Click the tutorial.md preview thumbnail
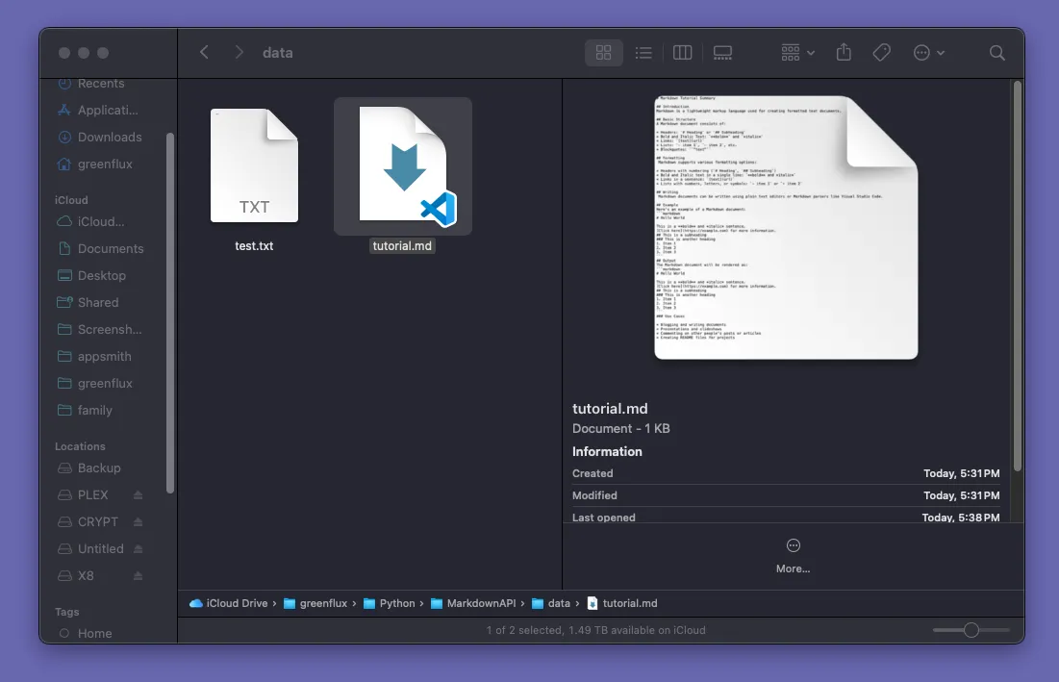1059x682 pixels. click(x=786, y=228)
